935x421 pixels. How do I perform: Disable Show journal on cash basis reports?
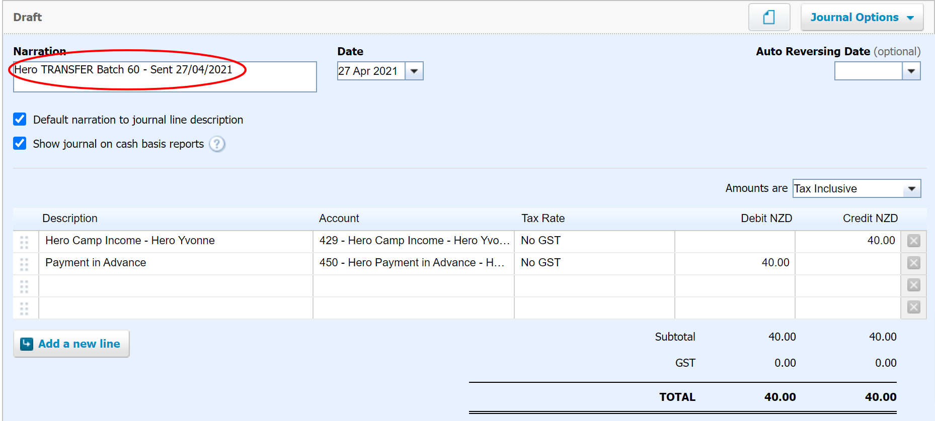pyautogui.click(x=20, y=143)
